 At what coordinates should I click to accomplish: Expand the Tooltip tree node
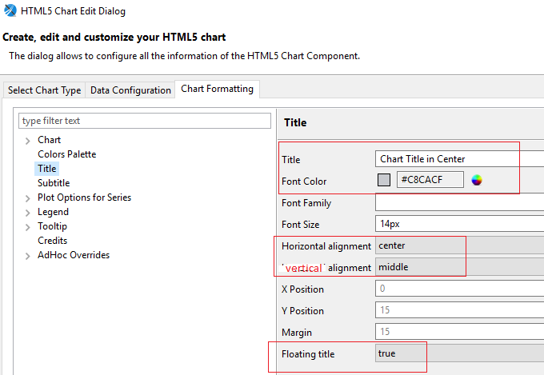pos(28,227)
